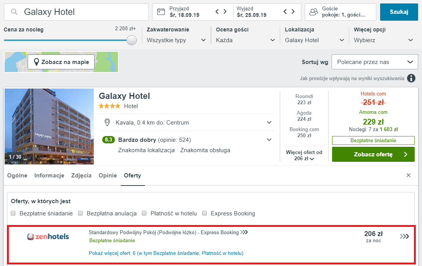Open the check-in calendar icon

161,12
